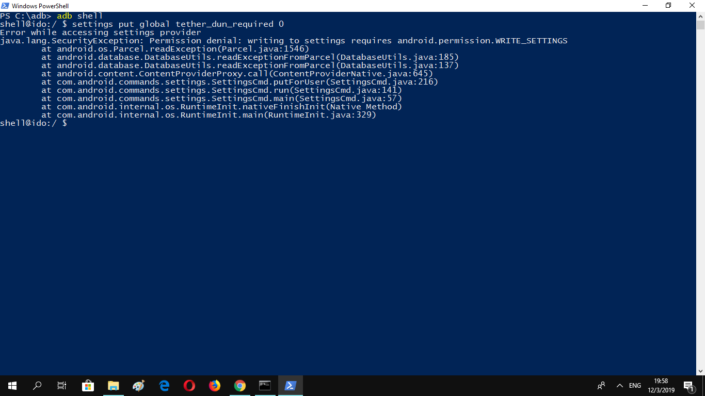Click the 'RuntimeInit.java:329' stack trace line
Image resolution: width=705 pixels, height=396 pixels.
coord(209,115)
